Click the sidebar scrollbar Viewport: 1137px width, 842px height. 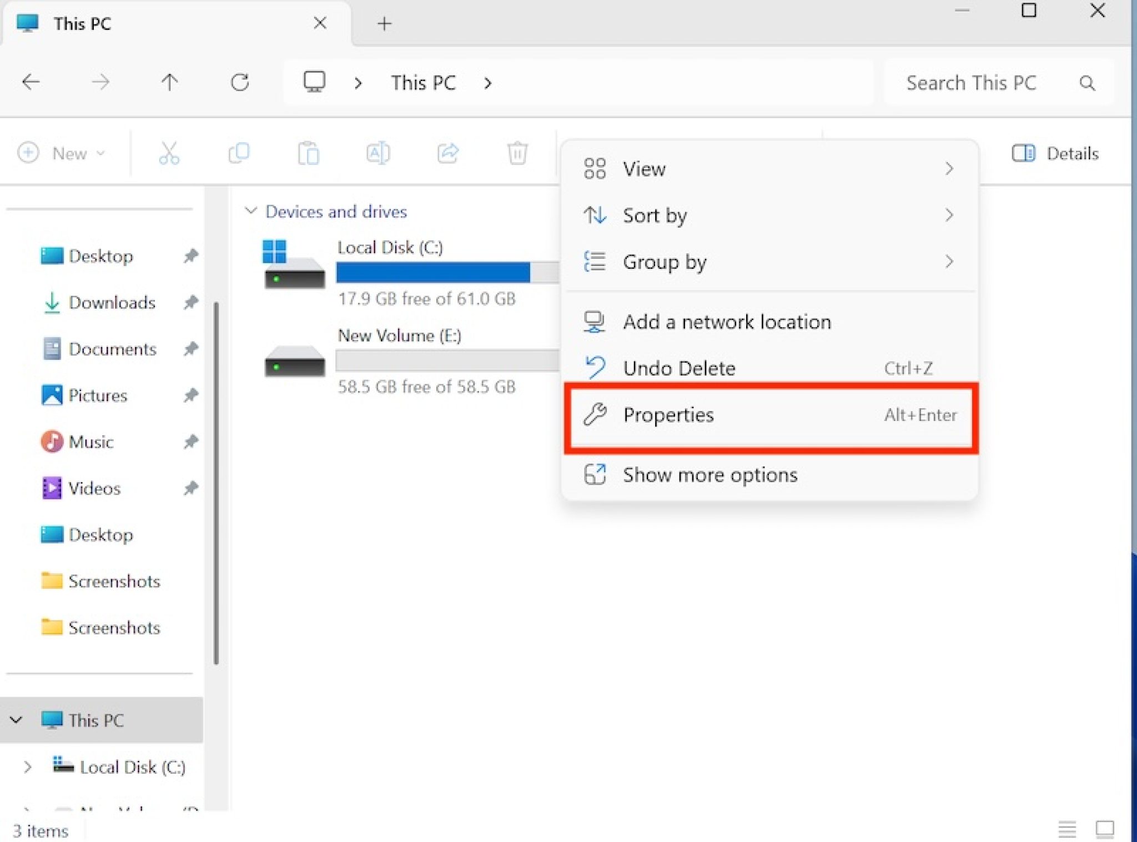[217, 483]
